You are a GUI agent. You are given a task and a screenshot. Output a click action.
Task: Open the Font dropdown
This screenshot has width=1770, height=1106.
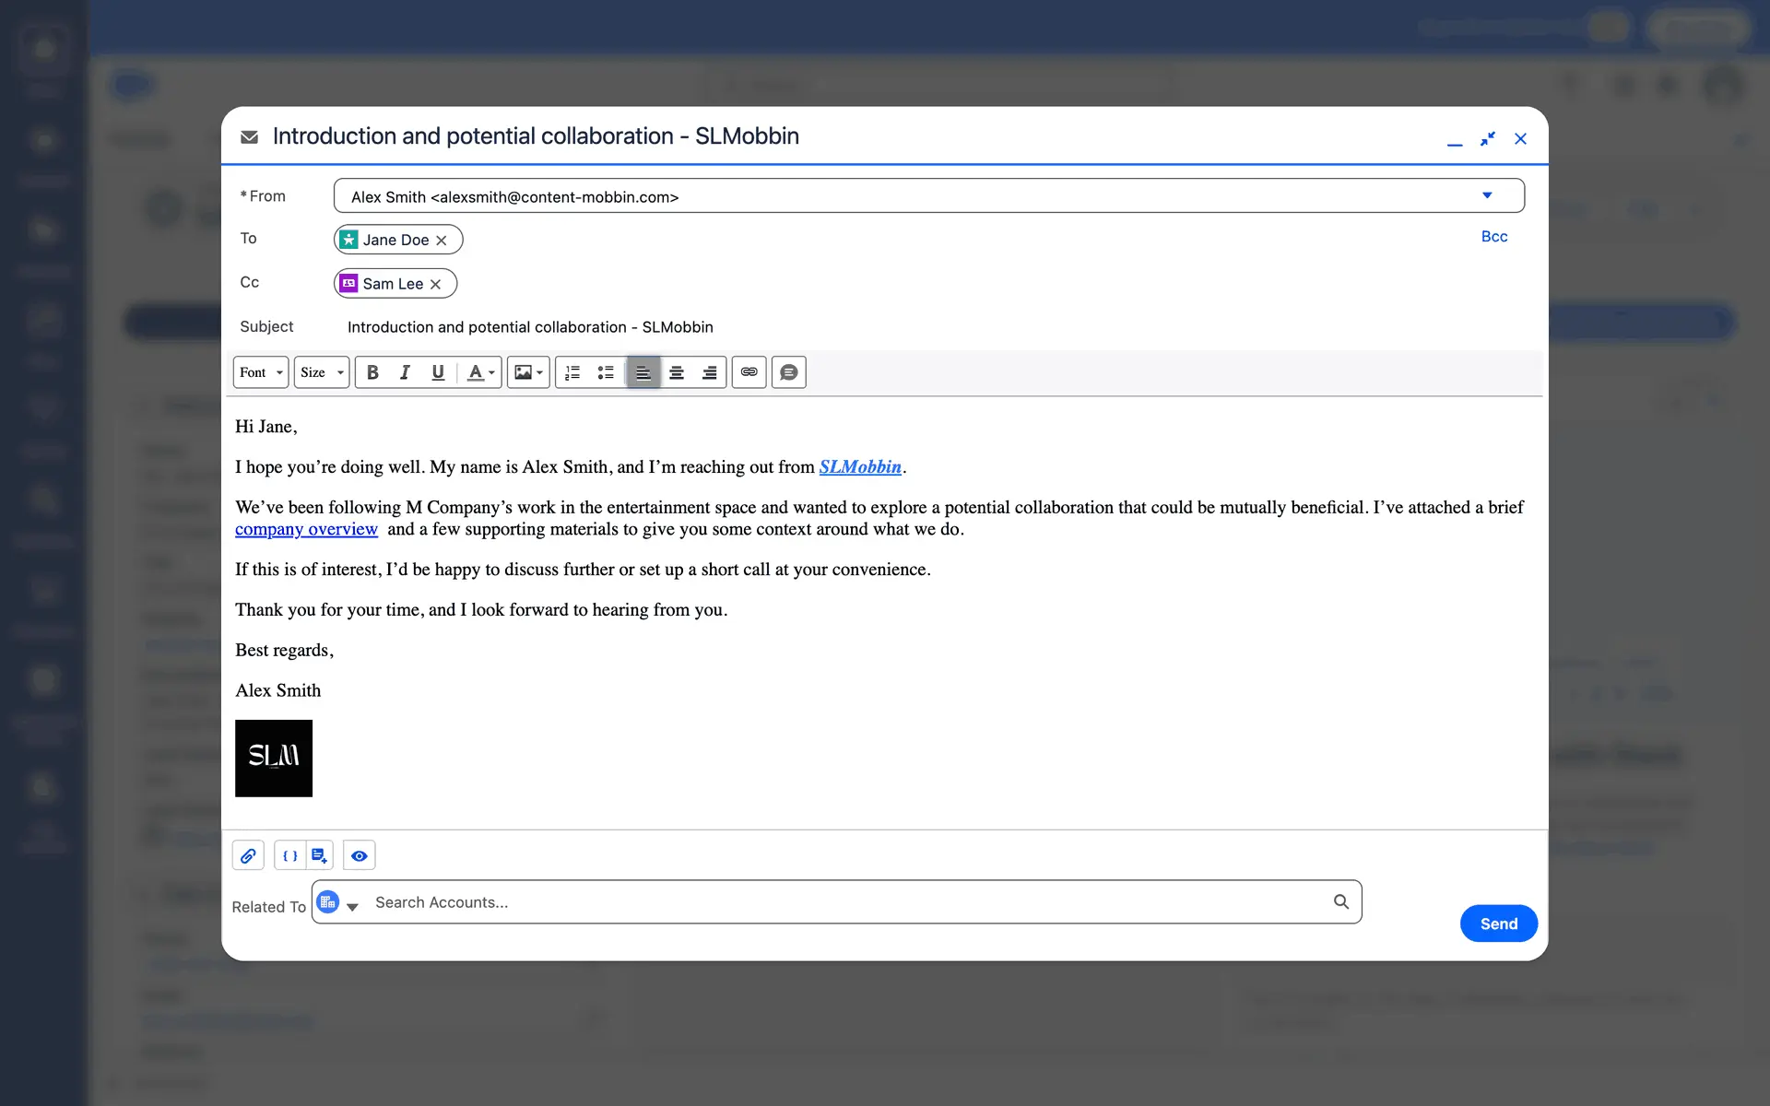pyautogui.click(x=261, y=372)
